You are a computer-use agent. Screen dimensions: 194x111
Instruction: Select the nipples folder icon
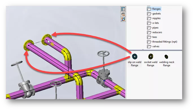[x=149, y=18]
